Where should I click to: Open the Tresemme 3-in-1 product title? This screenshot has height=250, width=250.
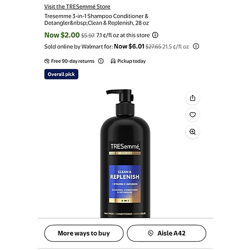coord(97,19)
